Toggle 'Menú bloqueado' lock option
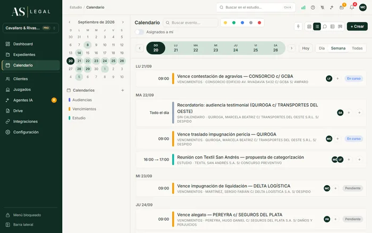Viewport: 372px width, 233px height. [23, 215]
